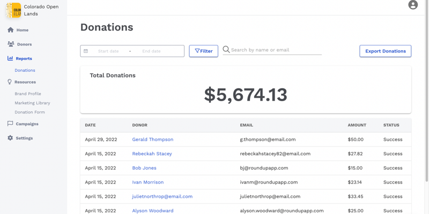Click the Export Donations button

[x=385, y=51]
